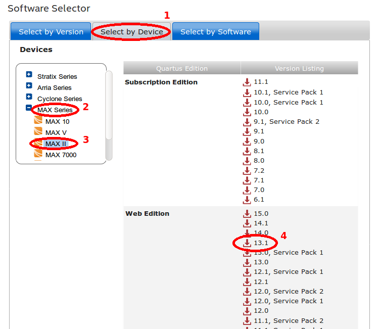This screenshot has height=329, width=379.
Task: Open the Select by Version tab
Action: click(51, 31)
